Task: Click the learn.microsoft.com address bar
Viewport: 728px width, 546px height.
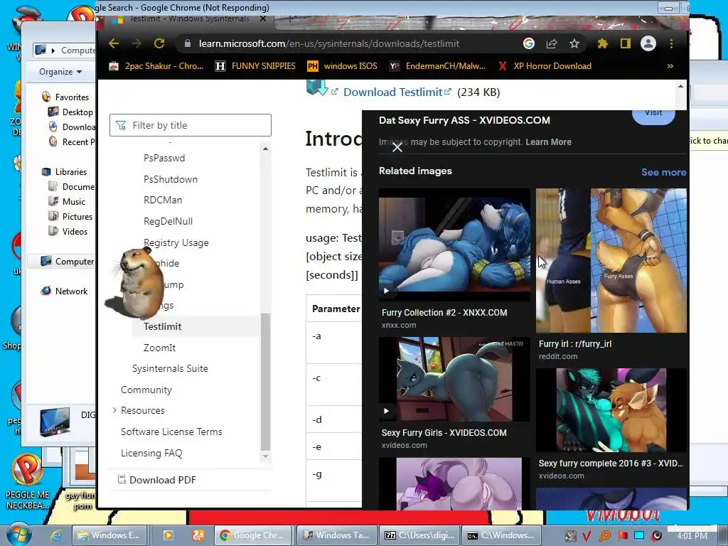Action: click(328, 43)
